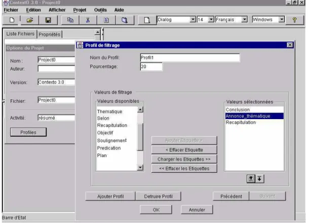Click the Cut scissors toolbar icon

tap(88, 20)
